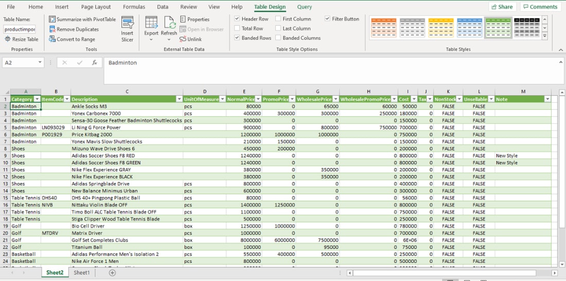Image resolution: width=566 pixels, height=281 pixels.
Task: Click the Share button
Action: click(x=502, y=7)
